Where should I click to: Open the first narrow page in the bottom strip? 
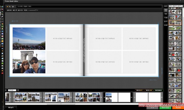[7, 97]
